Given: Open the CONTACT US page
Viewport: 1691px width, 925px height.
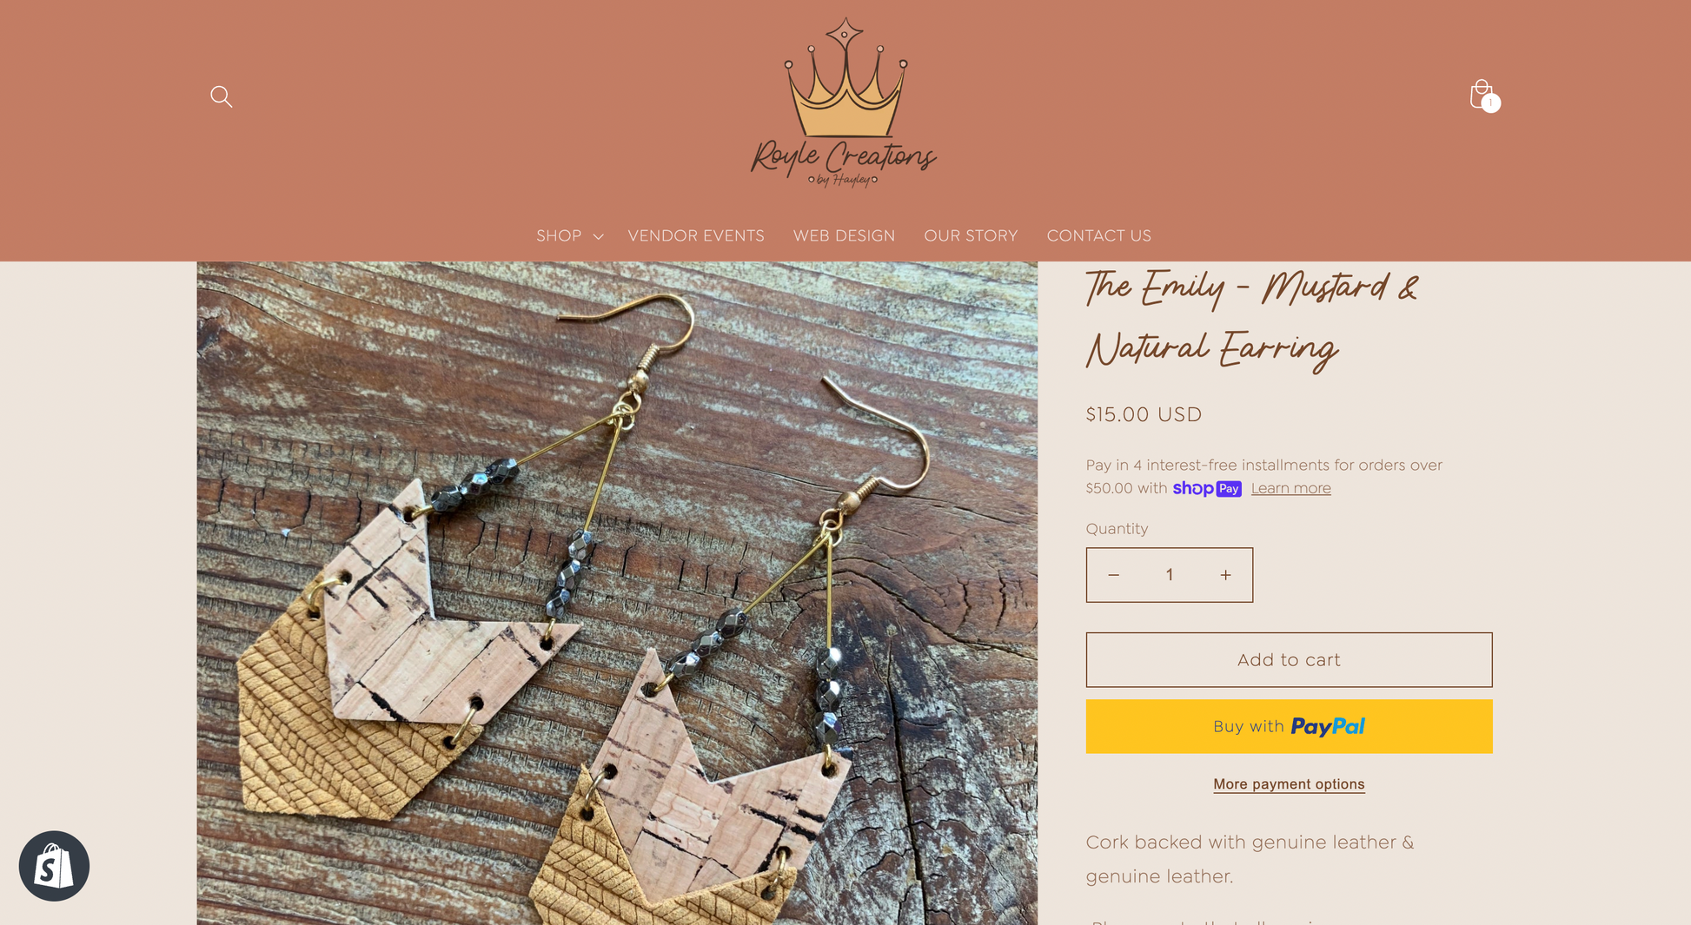Looking at the screenshot, I should (x=1098, y=236).
